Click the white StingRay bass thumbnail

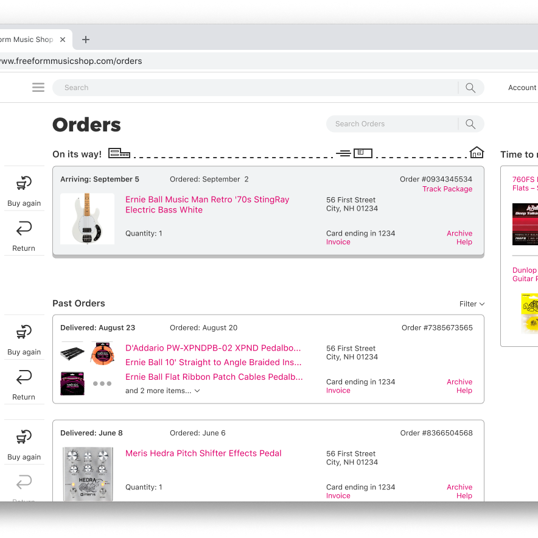87,218
